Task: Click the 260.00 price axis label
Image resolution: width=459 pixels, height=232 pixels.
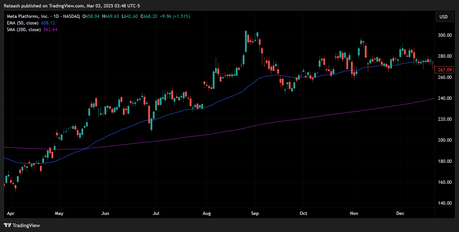Action: pos(445,77)
